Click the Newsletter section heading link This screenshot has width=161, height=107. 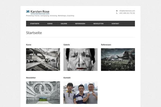tap(31, 78)
